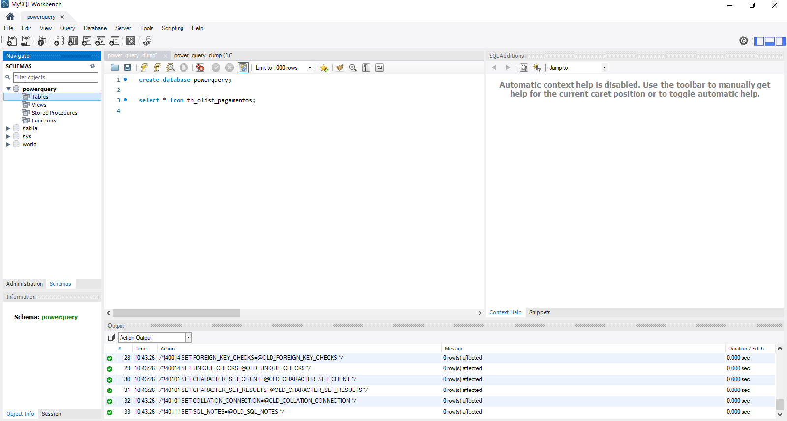Open the Database menu

click(95, 28)
